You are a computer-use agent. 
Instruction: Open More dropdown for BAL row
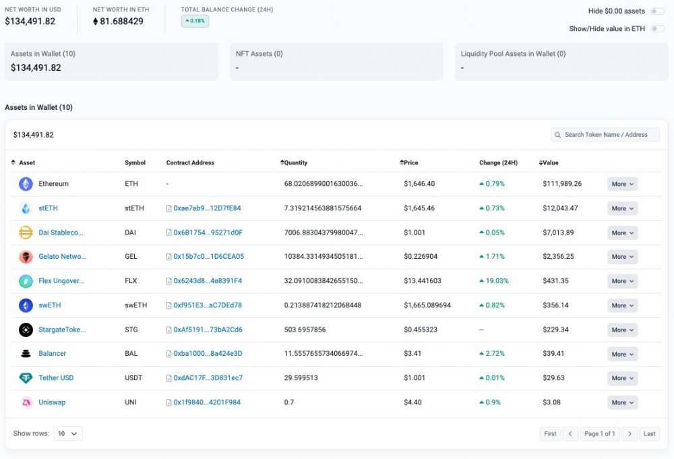(x=622, y=354)
